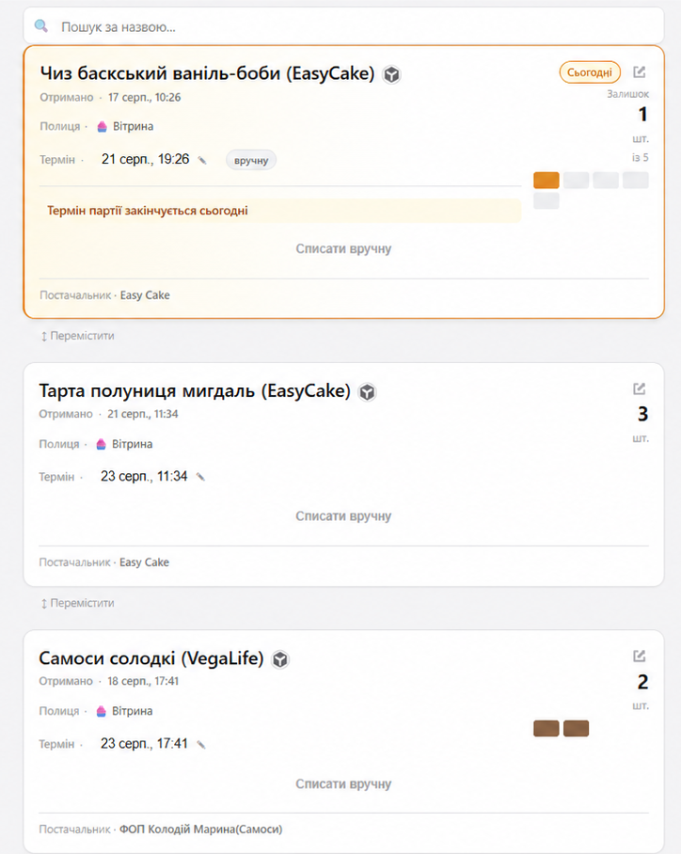Click supplier 'Easy Cake' on Тарта полуниця card

point(144,562)
